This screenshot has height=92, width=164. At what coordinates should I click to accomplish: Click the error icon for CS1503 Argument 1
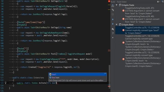[124, 19]
